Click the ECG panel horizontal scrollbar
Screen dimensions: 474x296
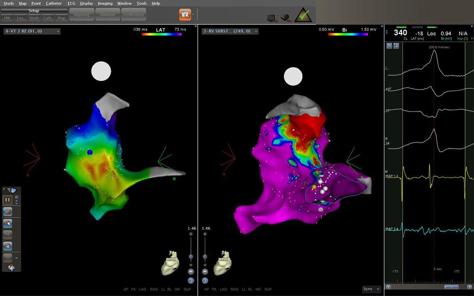[x=450, y=287]
